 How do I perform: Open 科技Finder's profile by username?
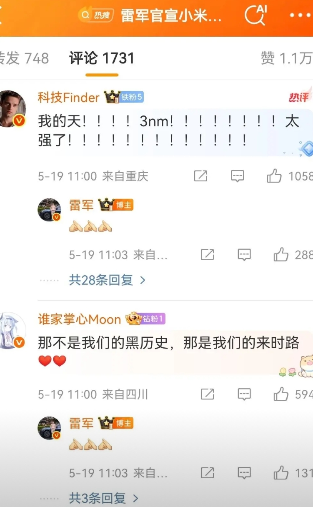pyautogui.click(x=69, y=98)
